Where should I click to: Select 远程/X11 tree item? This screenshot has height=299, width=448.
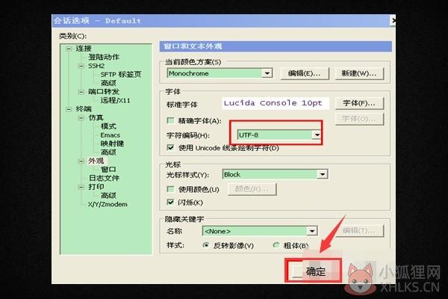[x=115, y=100]
